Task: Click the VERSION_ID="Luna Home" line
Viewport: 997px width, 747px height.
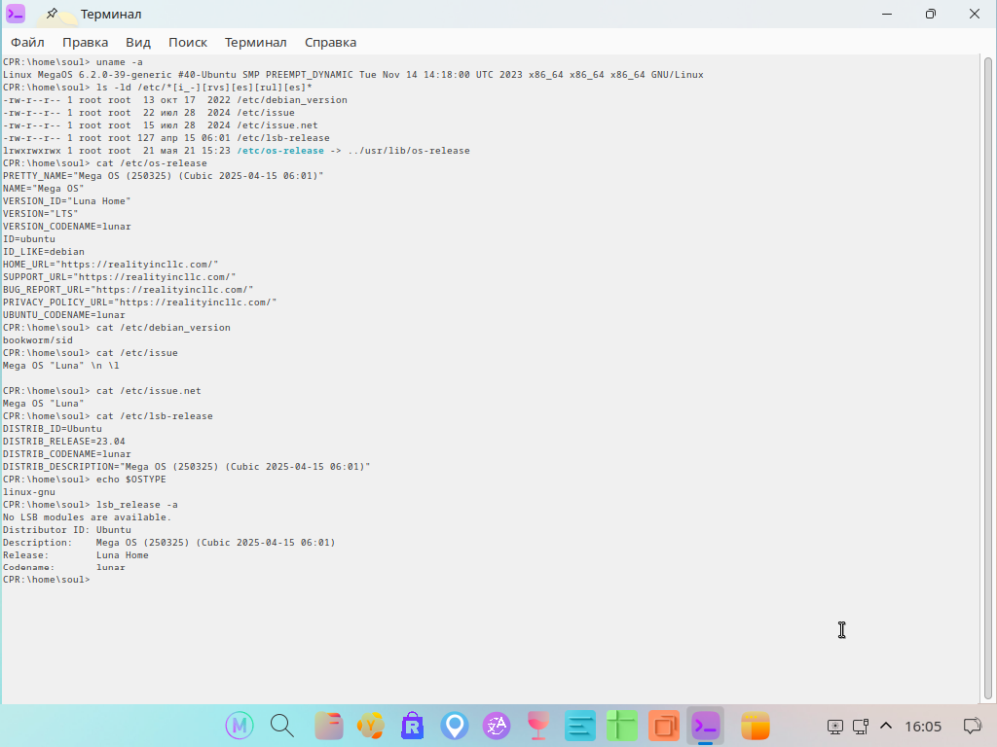Action: click(x=67, y=201)
